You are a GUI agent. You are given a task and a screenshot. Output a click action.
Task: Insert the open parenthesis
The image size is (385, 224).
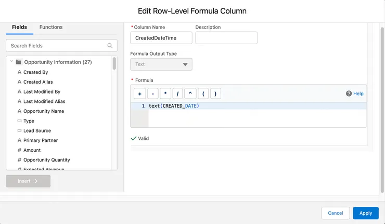(x=203, y=94)
